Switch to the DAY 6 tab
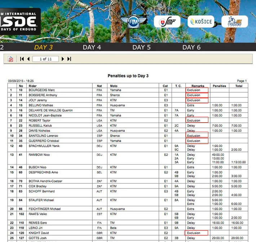This screenshot has width=256, height=242. [191, 47]
